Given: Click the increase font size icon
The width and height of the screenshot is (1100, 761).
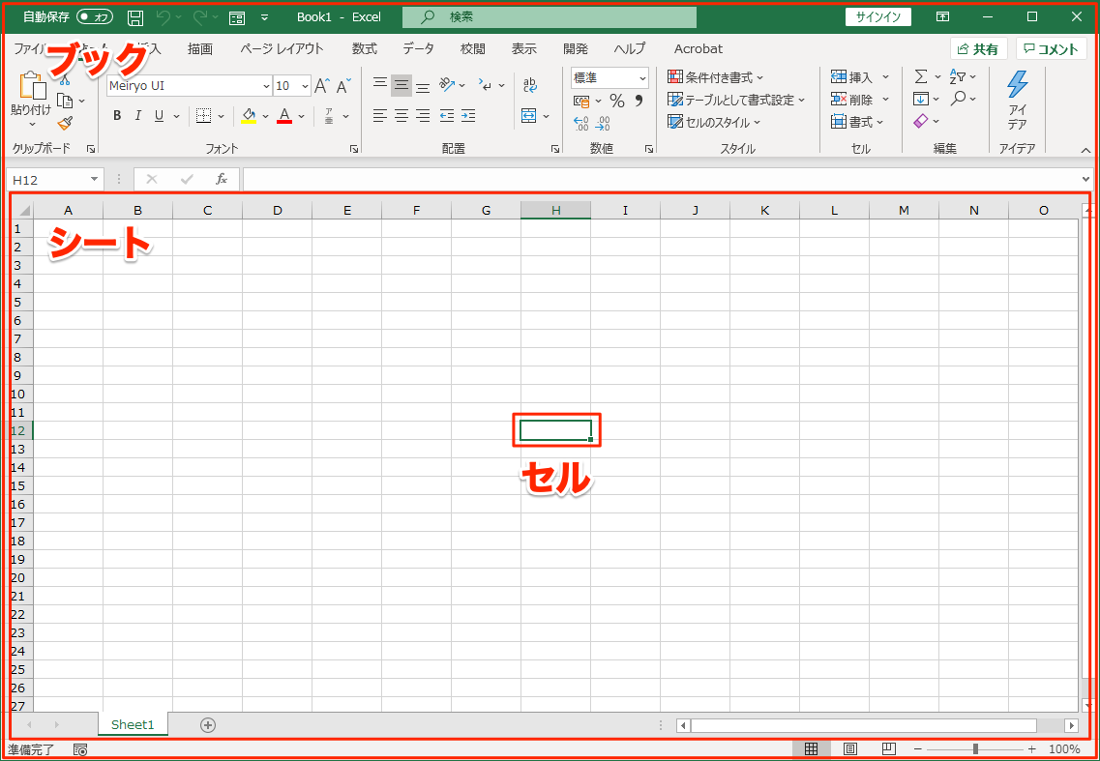Looking at the screenshot, I should point(322,86).
